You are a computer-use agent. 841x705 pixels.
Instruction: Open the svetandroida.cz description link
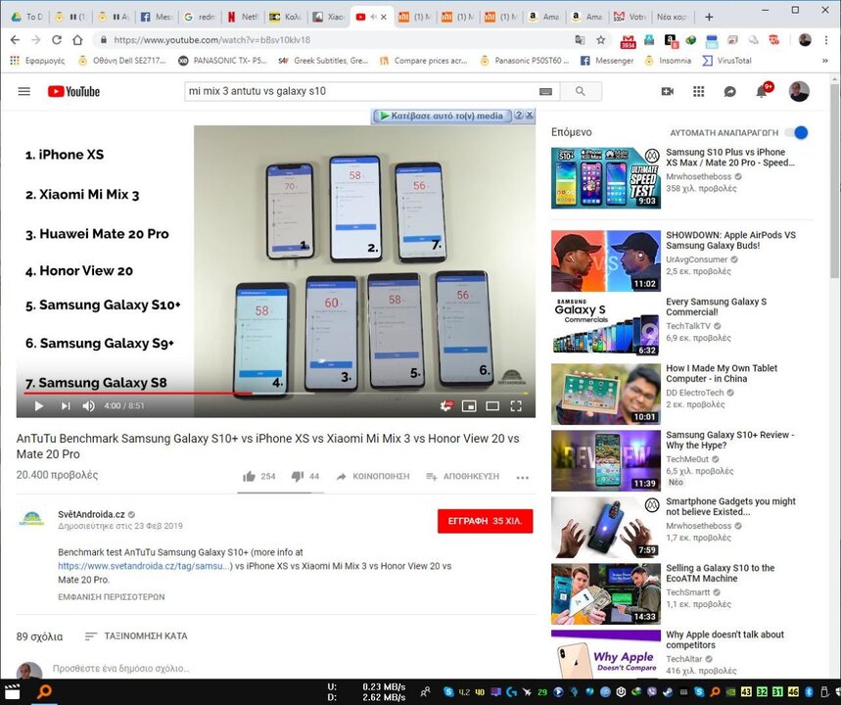(x=145, y=566)
